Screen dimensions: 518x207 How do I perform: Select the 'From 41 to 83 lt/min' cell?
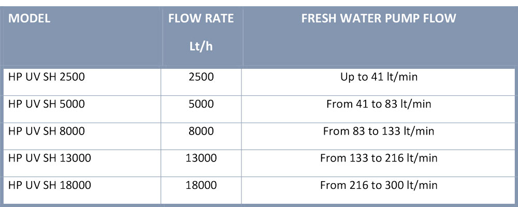point(379,104)
